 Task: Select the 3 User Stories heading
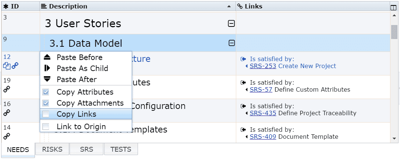[83, 24]
